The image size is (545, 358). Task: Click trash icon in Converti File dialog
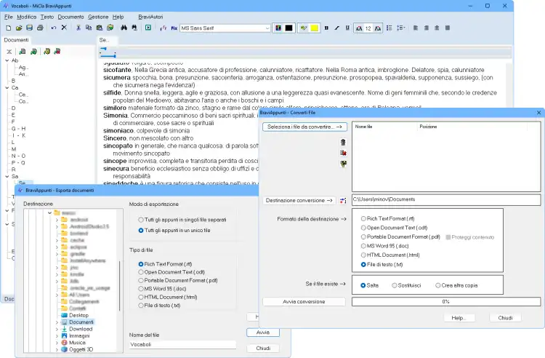(343, 143)
